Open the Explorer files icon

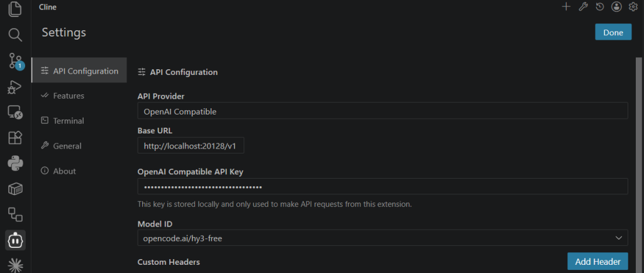point(15,9)
